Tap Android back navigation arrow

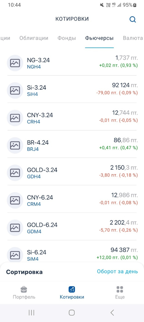point(112,313)
